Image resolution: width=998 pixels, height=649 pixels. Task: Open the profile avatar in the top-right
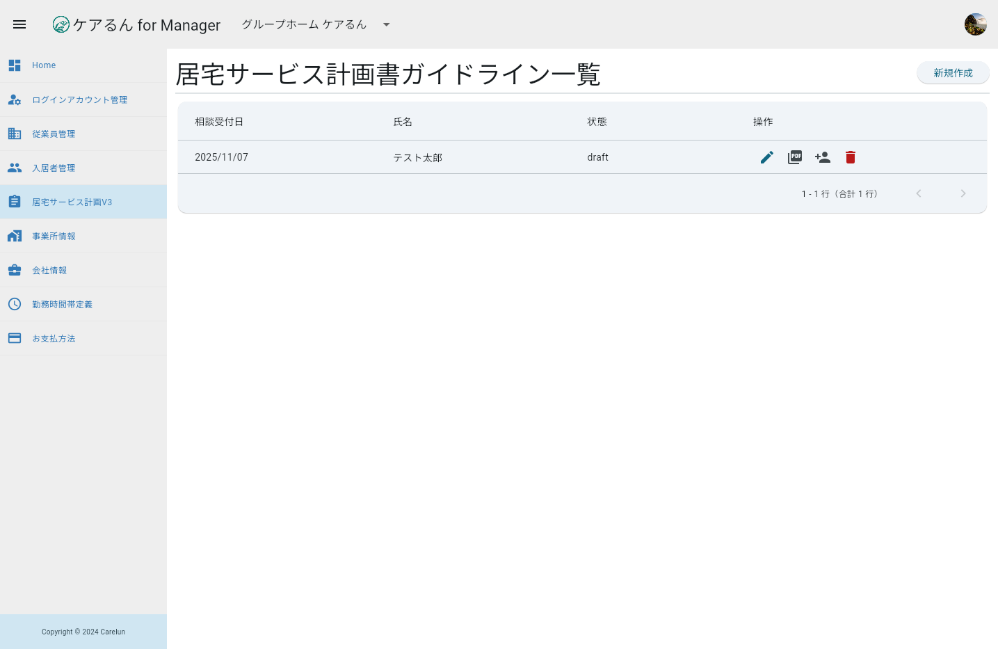(976, 24)
